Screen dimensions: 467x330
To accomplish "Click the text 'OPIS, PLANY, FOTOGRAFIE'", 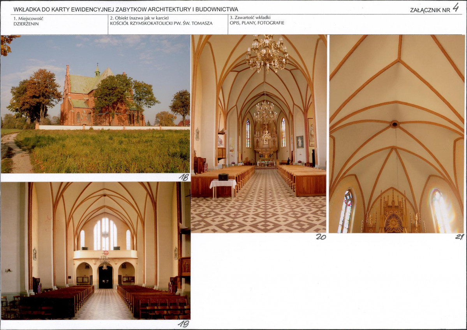I will point(257,23).
